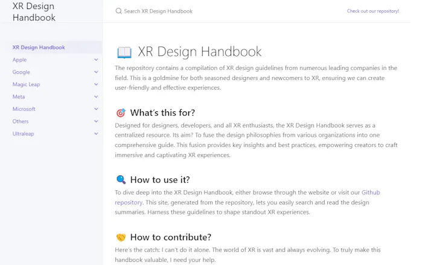Click the How to contribute? heading
This screenshot has width=431, height=265.
click(171, 237)
